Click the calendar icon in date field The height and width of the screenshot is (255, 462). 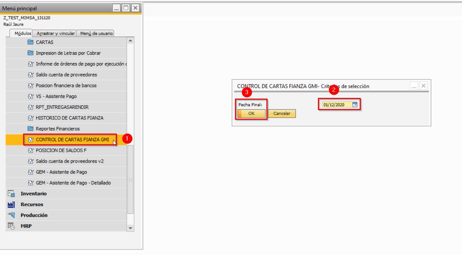pos(355,105)
